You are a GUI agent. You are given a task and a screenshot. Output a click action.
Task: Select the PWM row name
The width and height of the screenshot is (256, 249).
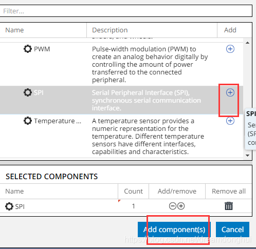42,49
